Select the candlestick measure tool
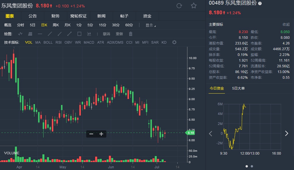 coord(89,34)
